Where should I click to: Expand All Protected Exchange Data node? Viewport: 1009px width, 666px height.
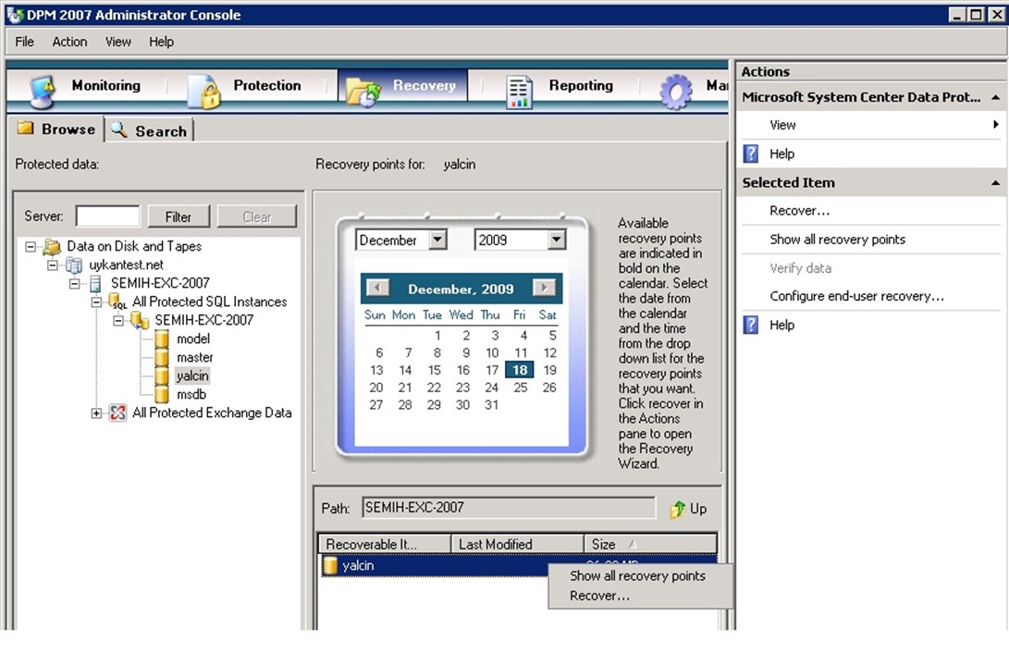(x=97, y=413)
